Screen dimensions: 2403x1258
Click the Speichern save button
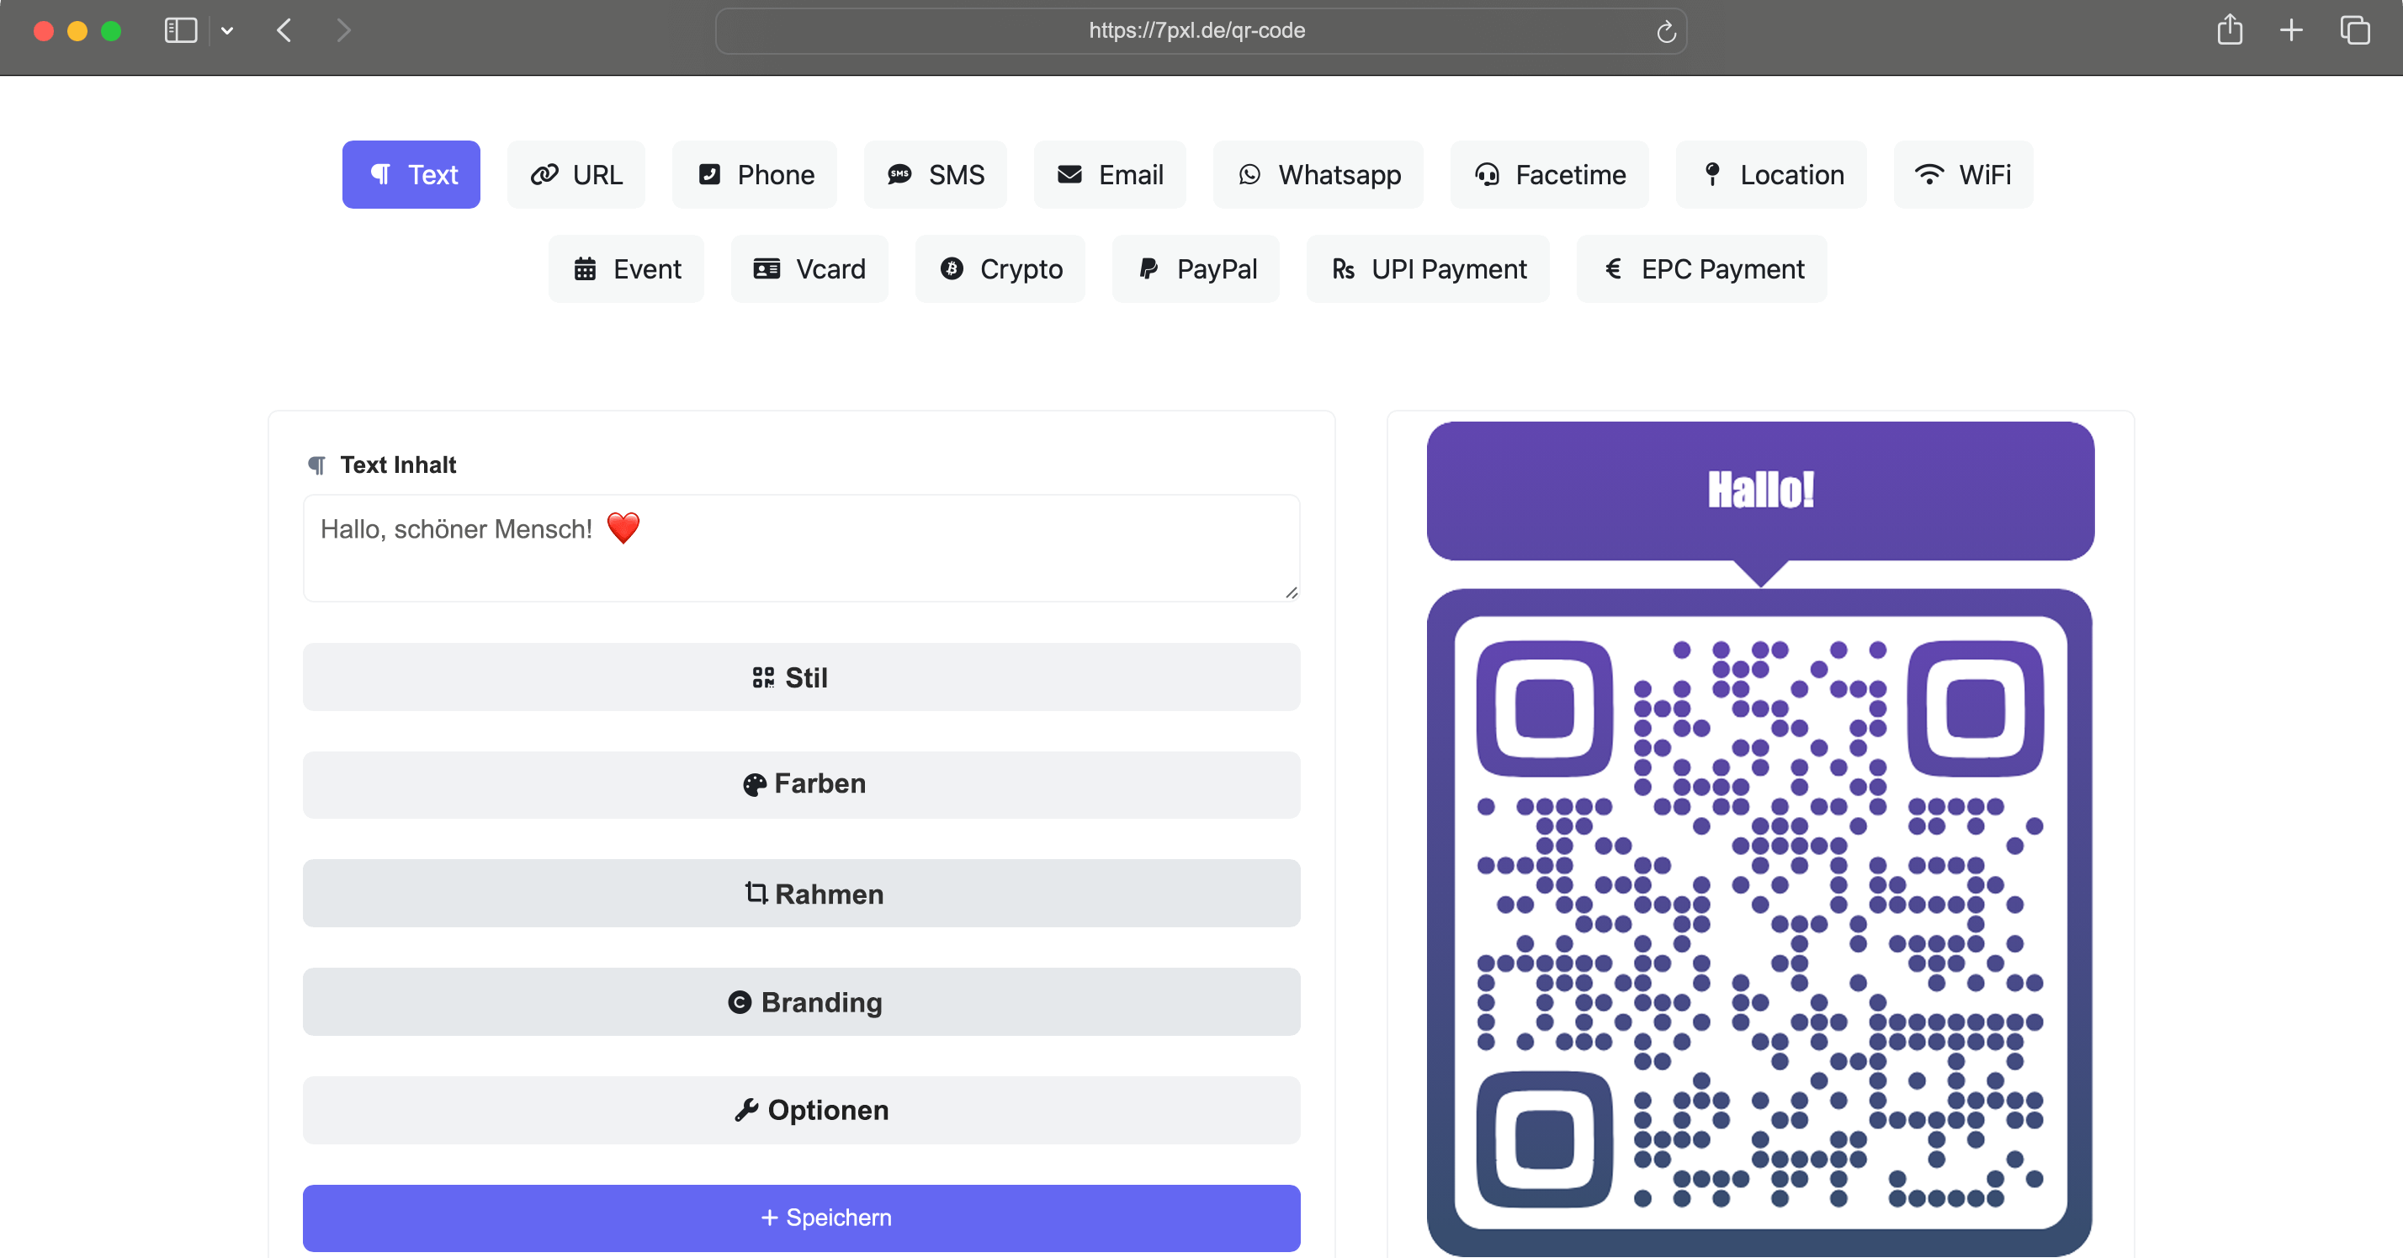point(801,1218)
